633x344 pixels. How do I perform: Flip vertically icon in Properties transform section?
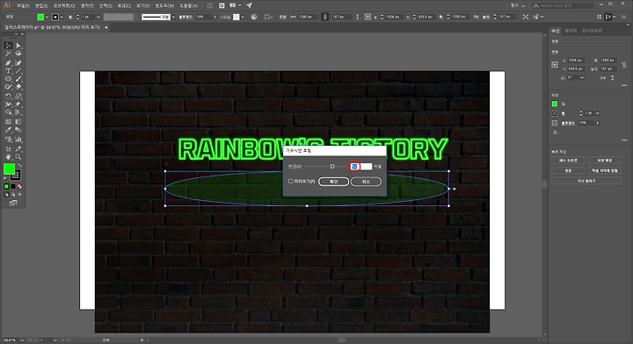613,77
